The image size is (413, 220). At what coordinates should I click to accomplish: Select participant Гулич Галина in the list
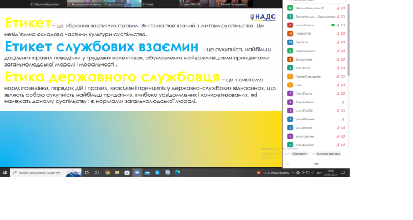316,94
